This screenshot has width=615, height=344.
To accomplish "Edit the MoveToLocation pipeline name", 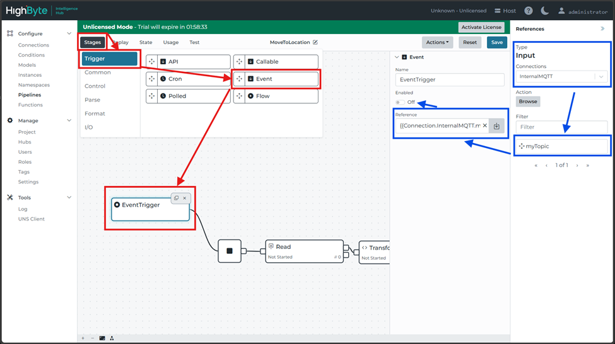I will click(315, 42).
